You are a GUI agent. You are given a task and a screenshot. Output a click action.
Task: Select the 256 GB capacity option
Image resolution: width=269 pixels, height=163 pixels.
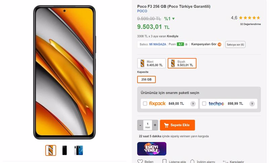point(146,79)
